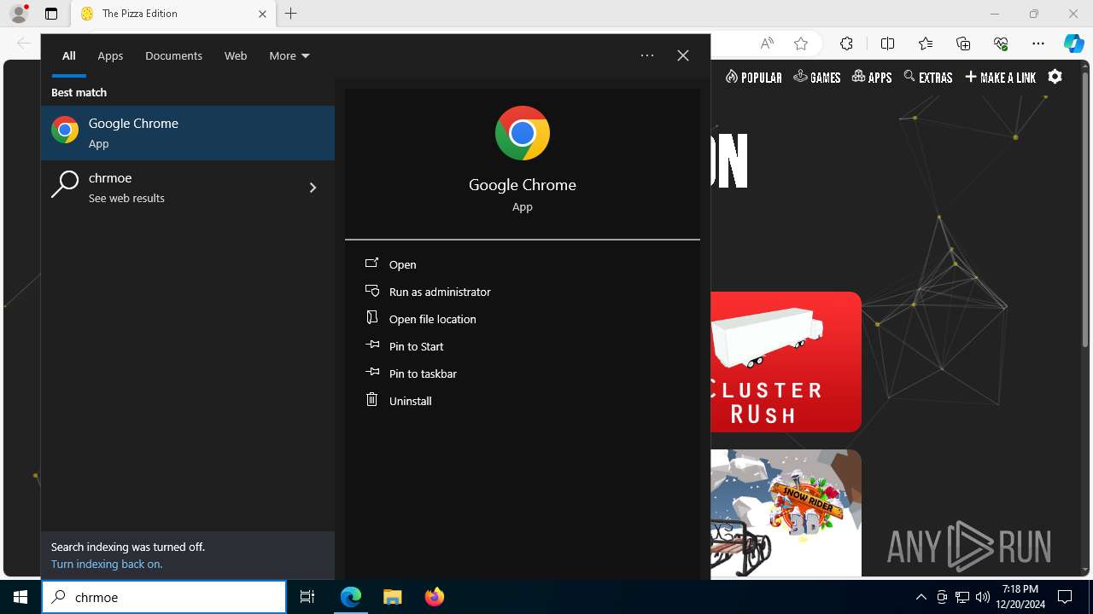Open the GAMES section on Pizza Edition
Image resolution: width=1093 pixels, height=614 pixels.
coord(817,77)
